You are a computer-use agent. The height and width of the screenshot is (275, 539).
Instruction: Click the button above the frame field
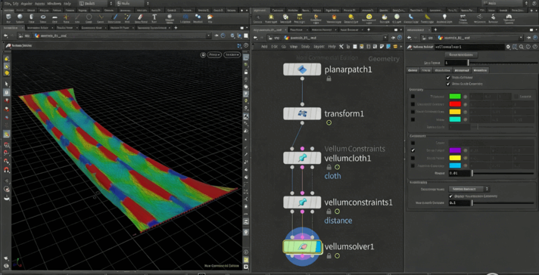pos(461,55)
